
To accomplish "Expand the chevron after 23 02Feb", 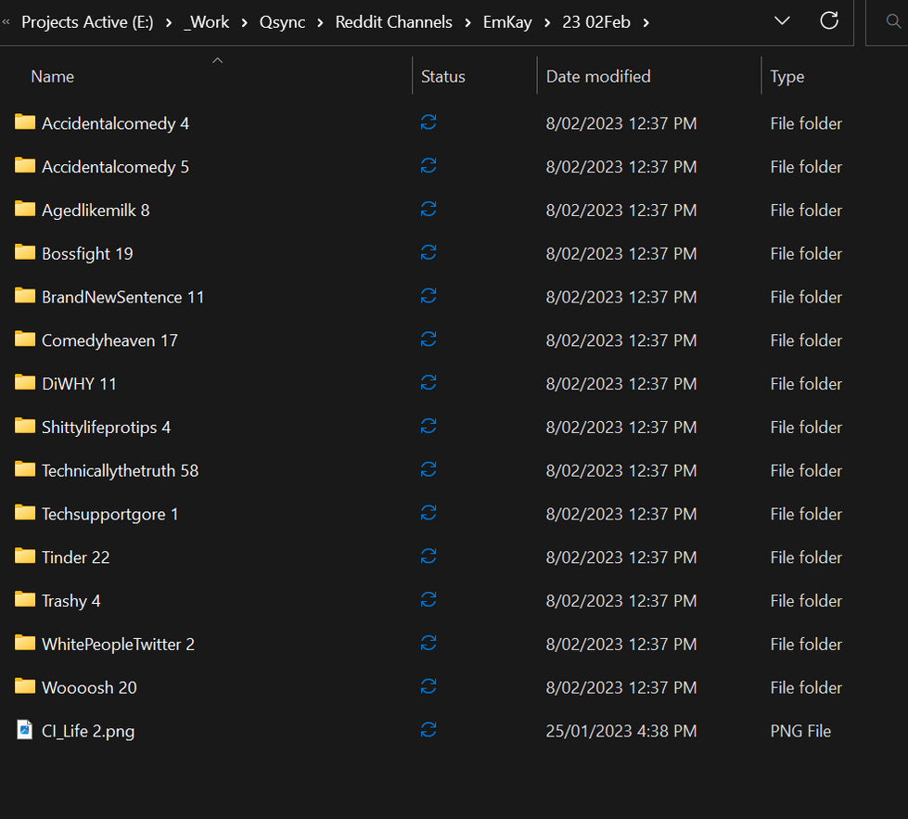I will (x=646, y=22).
